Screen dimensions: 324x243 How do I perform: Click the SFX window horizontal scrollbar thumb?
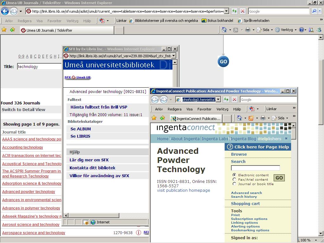[94, 215]
